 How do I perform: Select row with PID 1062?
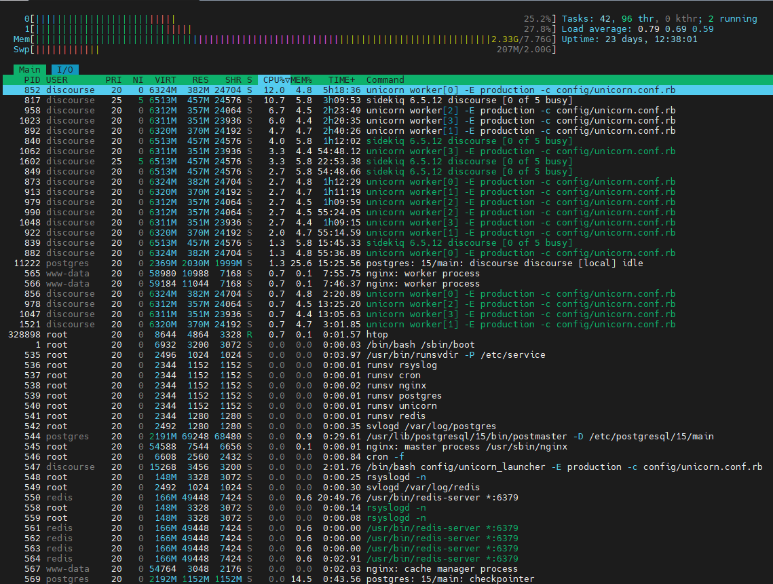pos(387,151)
